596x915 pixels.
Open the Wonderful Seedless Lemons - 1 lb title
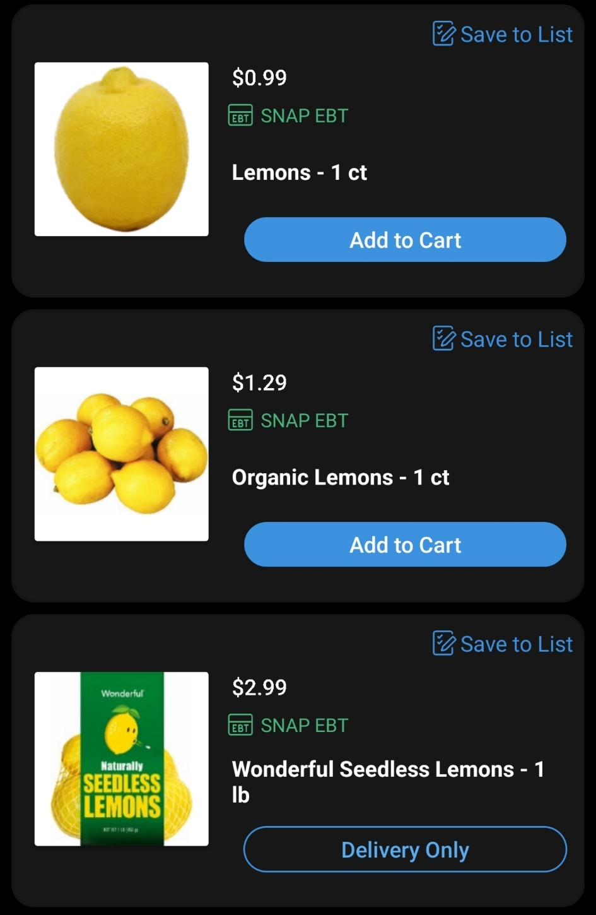[388, 782]
